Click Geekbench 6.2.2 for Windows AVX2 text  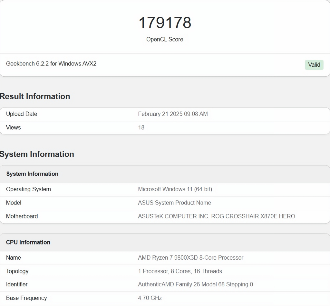(51, 64)
